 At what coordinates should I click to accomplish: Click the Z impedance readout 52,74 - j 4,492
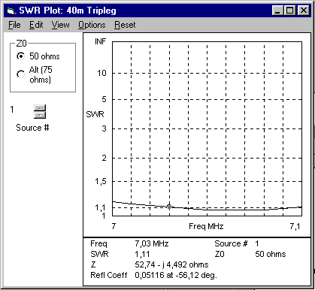(x=171, y=264)
